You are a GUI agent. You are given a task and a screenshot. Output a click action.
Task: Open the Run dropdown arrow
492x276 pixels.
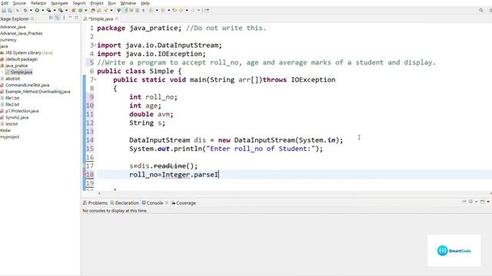coord(43,10)
